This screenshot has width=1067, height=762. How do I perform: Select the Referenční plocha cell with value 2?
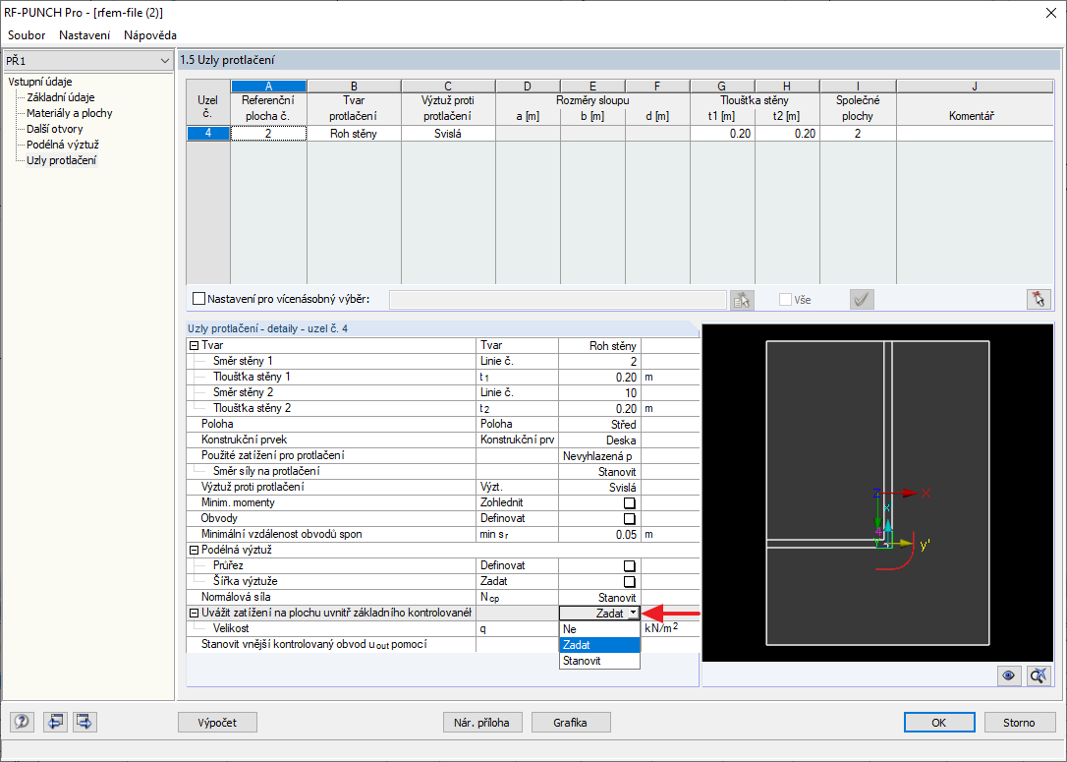(269, 134)
